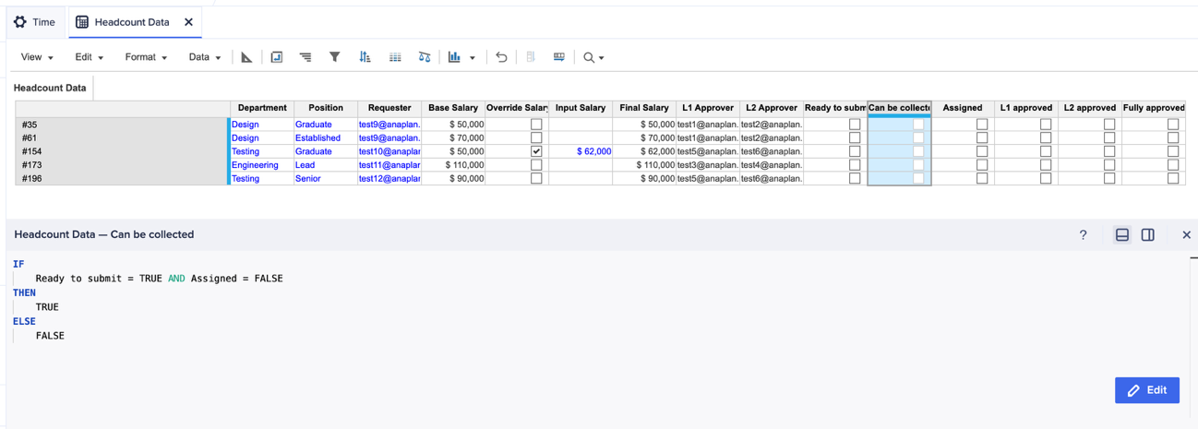1198x429 pixels.
Task: Toggle L1 approved checkbox for row #154
Action: point(1046,151)
